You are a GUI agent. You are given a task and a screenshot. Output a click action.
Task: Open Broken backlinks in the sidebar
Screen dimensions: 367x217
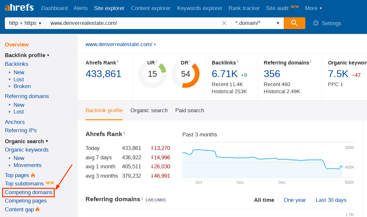(x=22, y=86)
